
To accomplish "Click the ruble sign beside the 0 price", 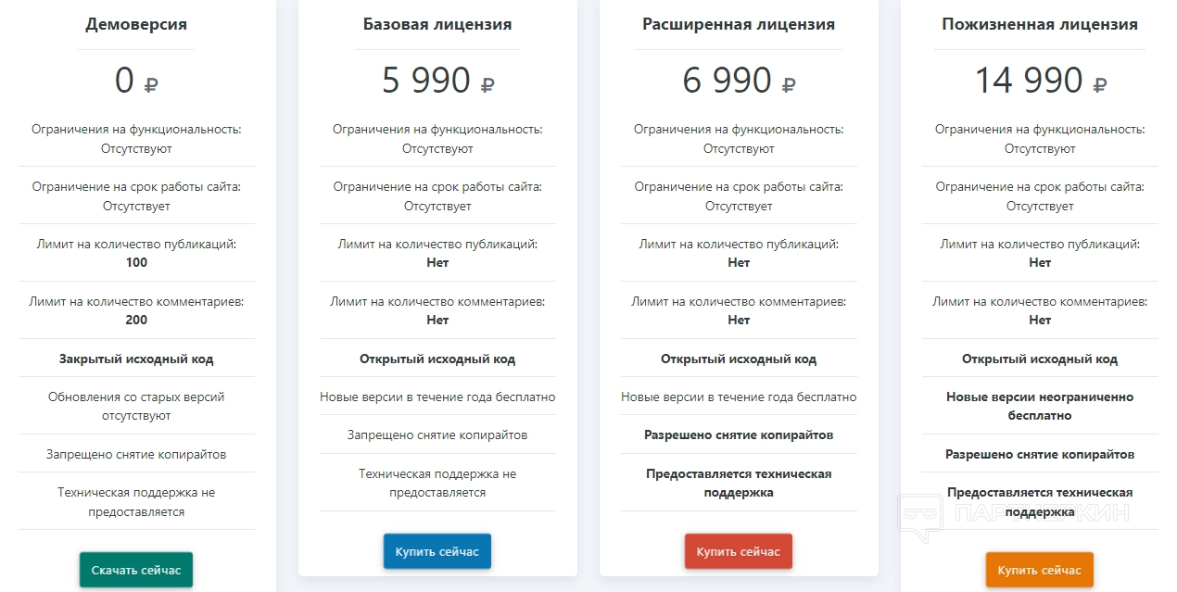I will (x=151, y=85).
